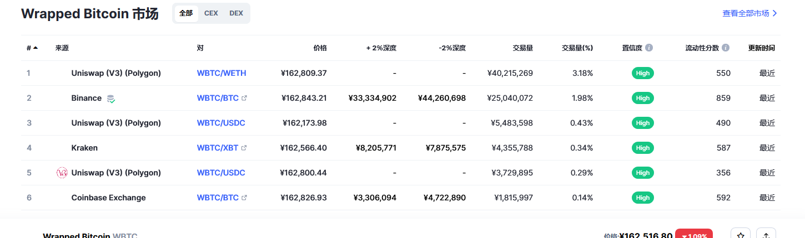Click the High badge in row 3
Image resolution: width=805 pixels, height=238 pixels.
(643, 123)
